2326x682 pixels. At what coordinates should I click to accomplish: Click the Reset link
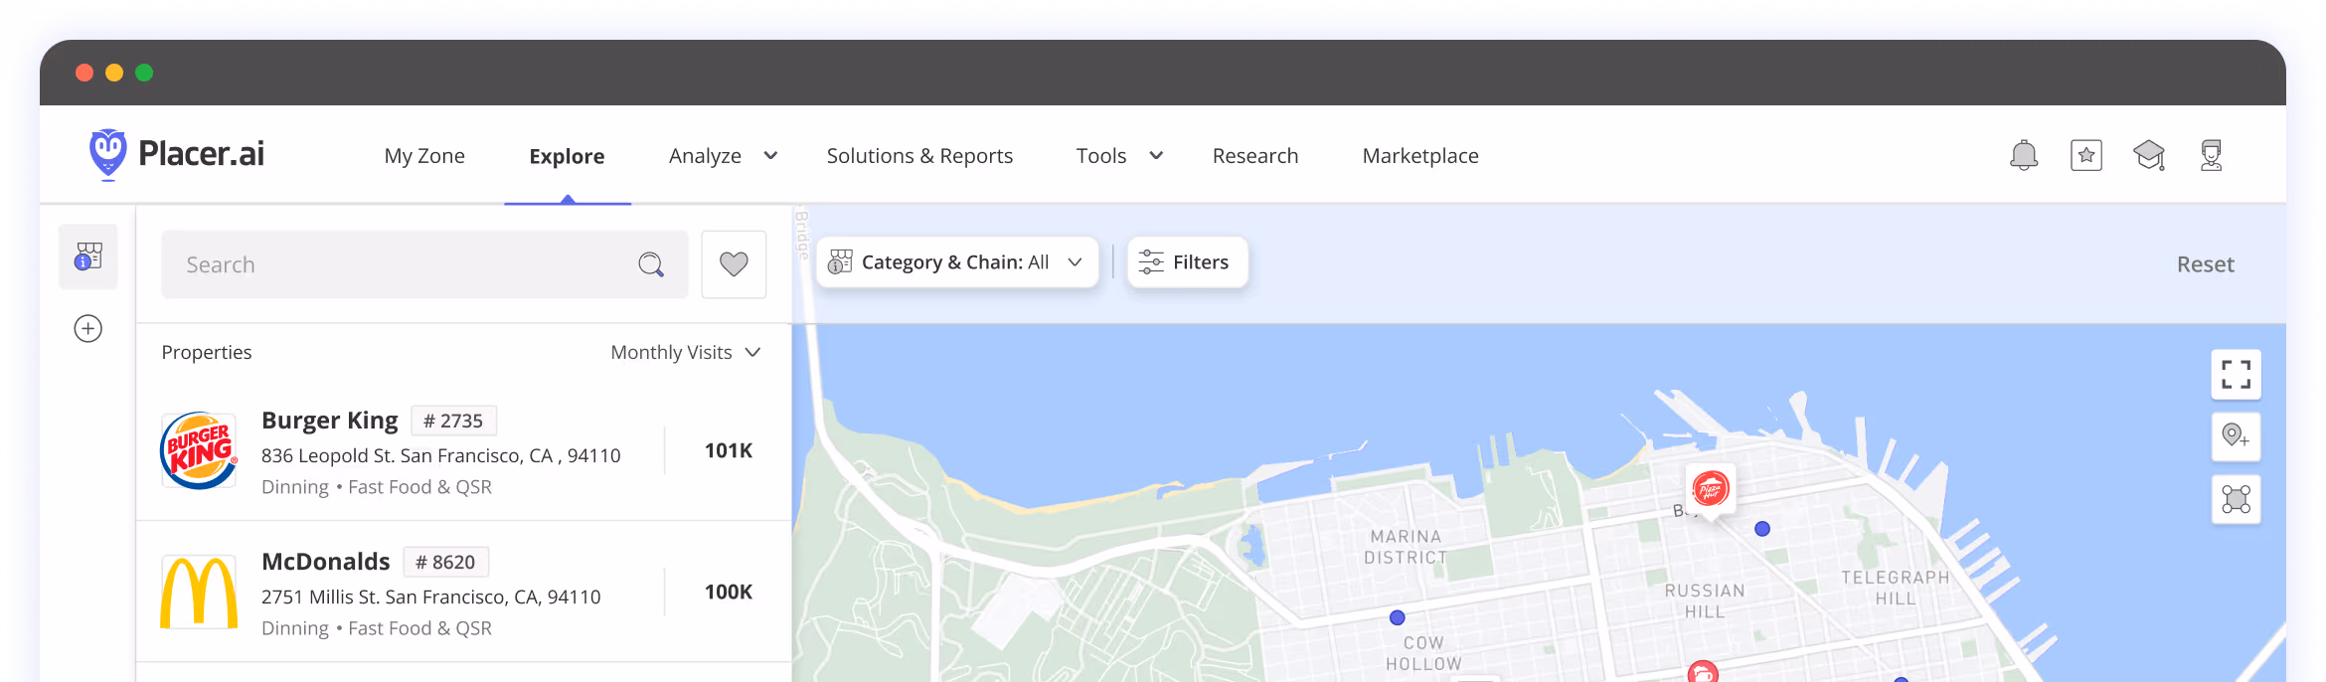click(2205, 264)
